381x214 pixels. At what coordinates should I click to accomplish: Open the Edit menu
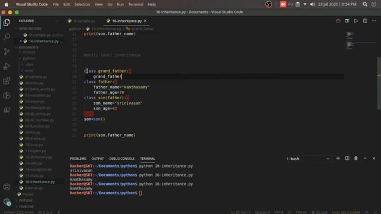[x=66, y=4]
